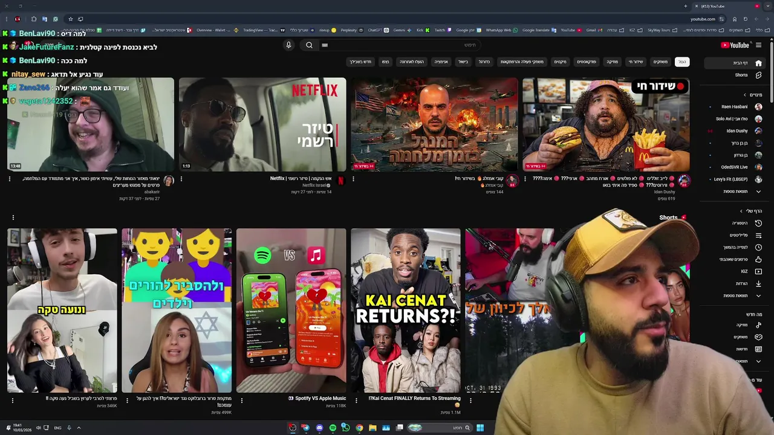Select the 'הכל' (All) filter chip
Image resolution: width=774 pixels, height=435 pixels.
[x=682, y=62]
